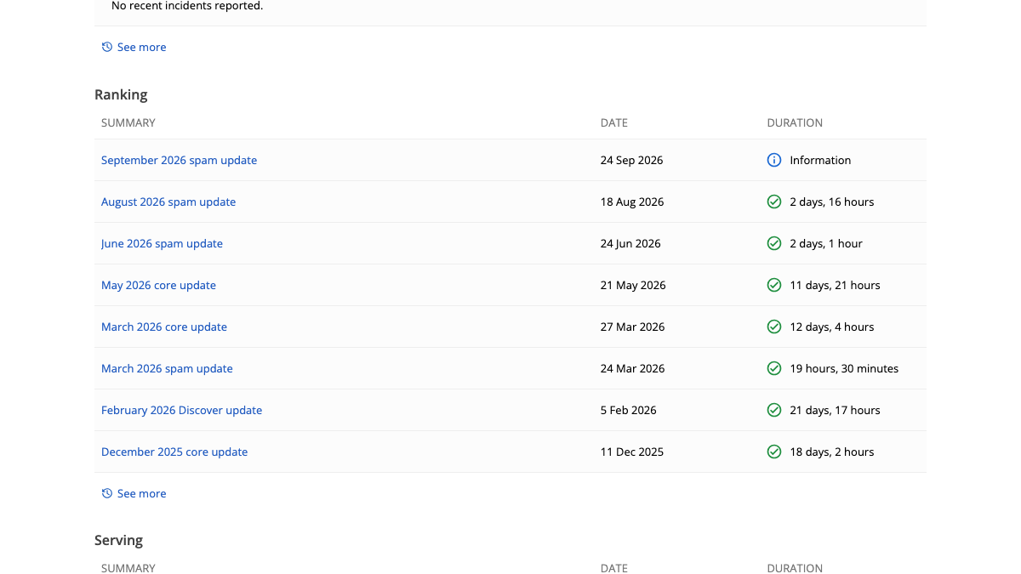Click the 21 days, 17 hours duration

tap(835, 410)
